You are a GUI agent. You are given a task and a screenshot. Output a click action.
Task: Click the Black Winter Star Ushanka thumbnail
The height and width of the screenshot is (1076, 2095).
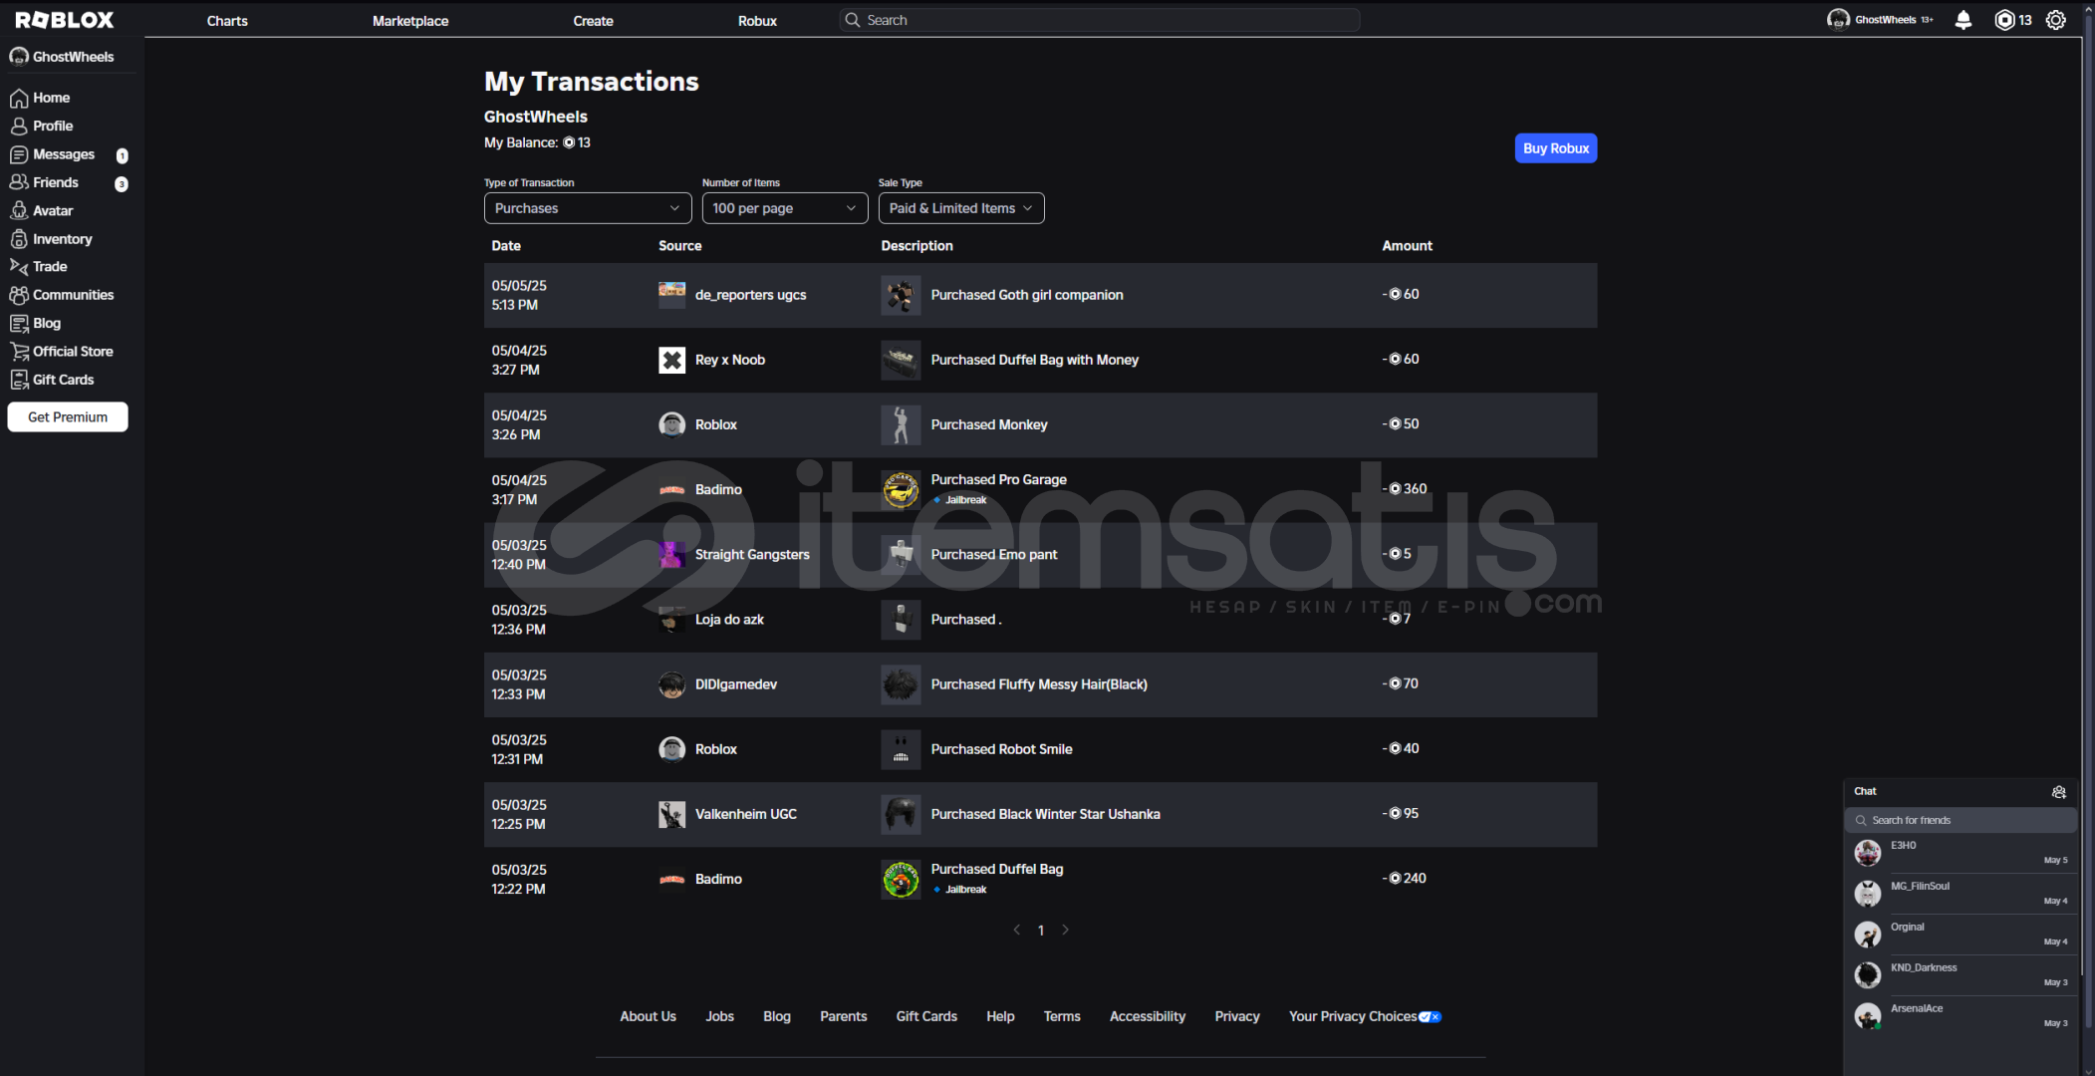pos(901,814)
